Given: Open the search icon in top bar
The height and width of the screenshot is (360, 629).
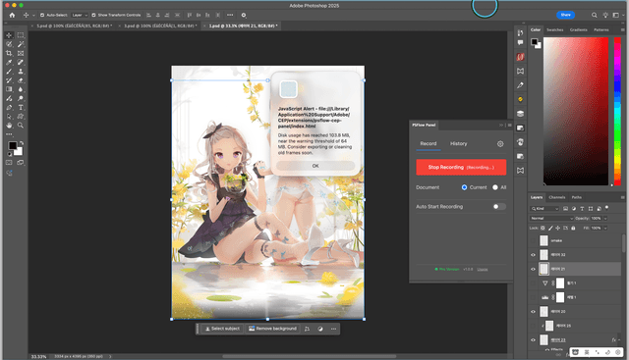Looking at the screenshot, I should [594, 16].
